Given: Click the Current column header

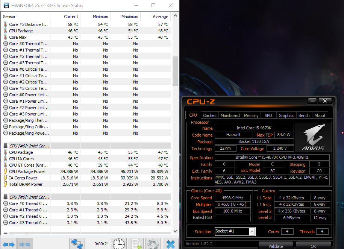Looking at the screenshot, I should pyautogui.click(x=65, y=17).
